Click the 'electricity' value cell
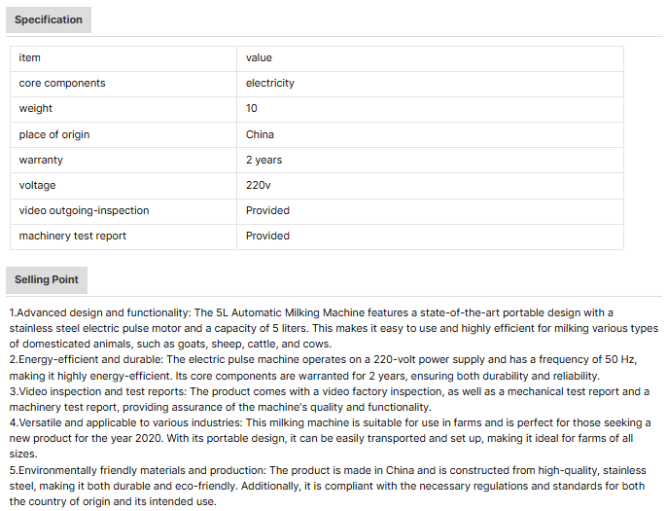The width and height of the screenshot is (667, 511). tap(270, 84)
